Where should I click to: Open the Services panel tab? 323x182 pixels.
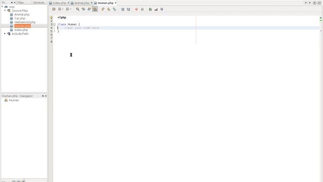coord(39,3)
